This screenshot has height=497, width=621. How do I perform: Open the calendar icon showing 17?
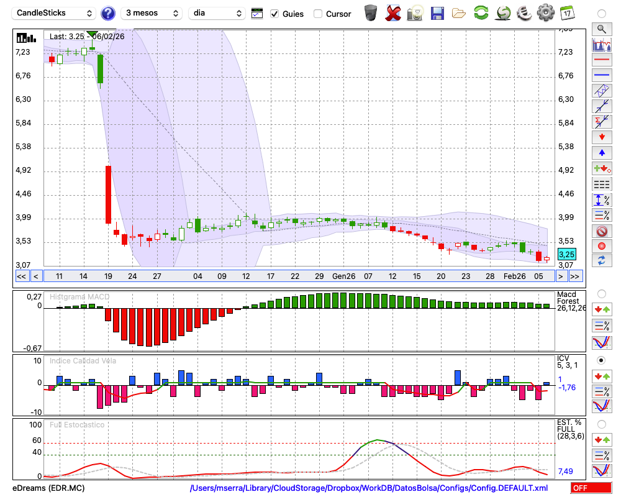pos(567,13)
